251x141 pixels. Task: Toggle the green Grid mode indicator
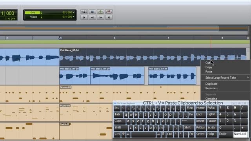tap(33, 13)
